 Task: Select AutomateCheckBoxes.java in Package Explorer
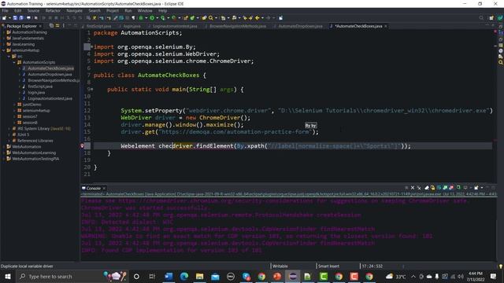pos(50,68)
